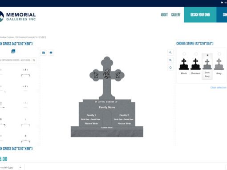Image resolution: width=227 pixels, height=170 pixels.
Task: Zoom out on the monument preview
Action: (x=170, y=60)
